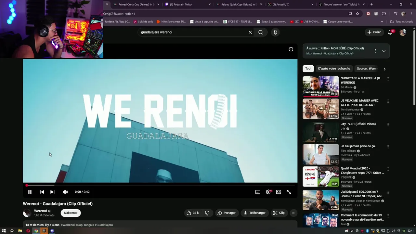Click the YouTube search magnifier button
The height and width of the screenshot is (234, 416).
pyautogui.click(x=261, y=32)
